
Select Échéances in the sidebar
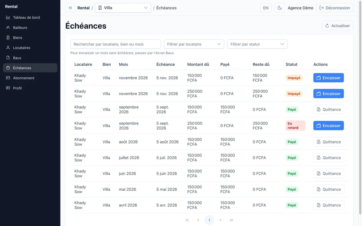pyautogui.click(x=30, y=68)
